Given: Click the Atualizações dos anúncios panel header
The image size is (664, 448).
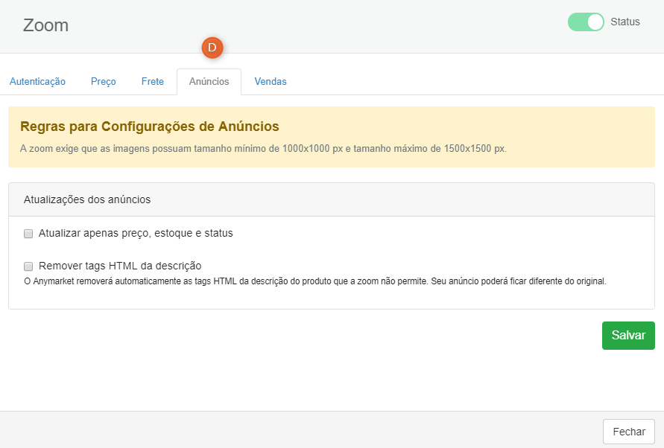Looking at the screenshot, I should (332, 199).
